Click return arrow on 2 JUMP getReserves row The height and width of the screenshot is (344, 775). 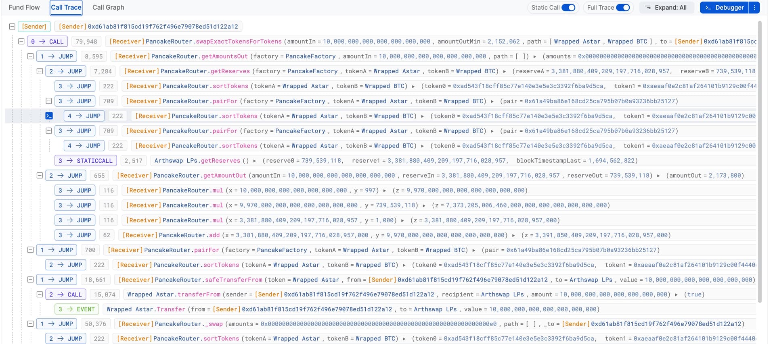[x=505, y=72]
